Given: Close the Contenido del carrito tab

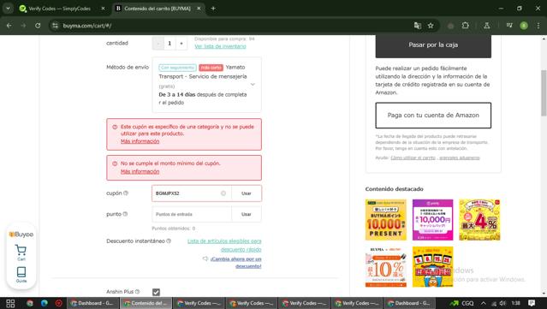Looking at the screenshot, I should click(x=199, y=9).
